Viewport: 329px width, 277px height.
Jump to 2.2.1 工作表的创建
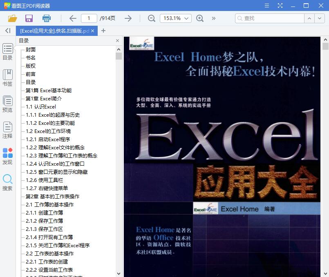(x=47, y=262)
